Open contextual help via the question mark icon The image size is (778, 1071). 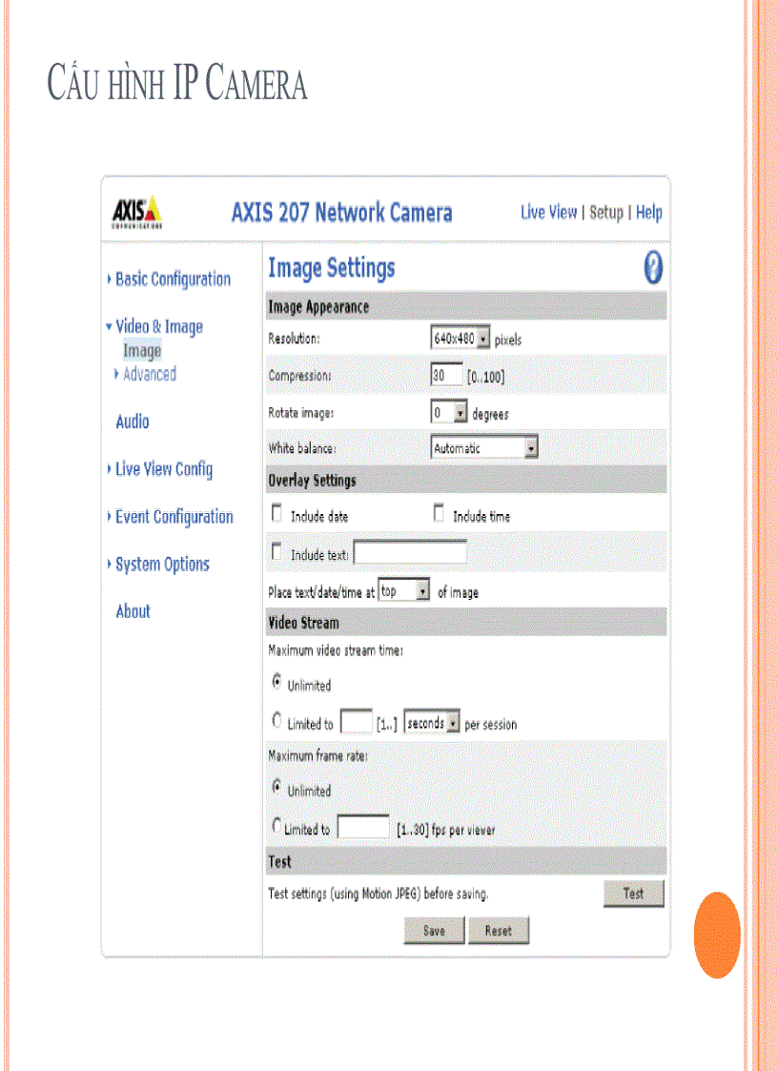point(653,268)
